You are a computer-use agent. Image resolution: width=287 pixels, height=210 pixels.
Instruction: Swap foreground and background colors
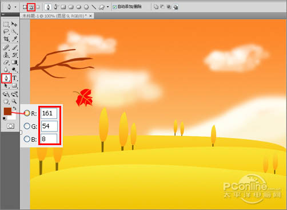[15, 109]
